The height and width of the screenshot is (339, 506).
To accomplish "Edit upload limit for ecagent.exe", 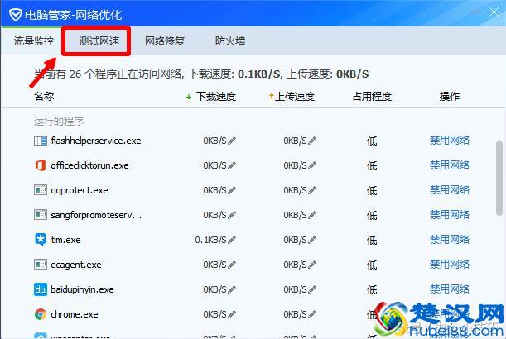I will click(312, 265).
